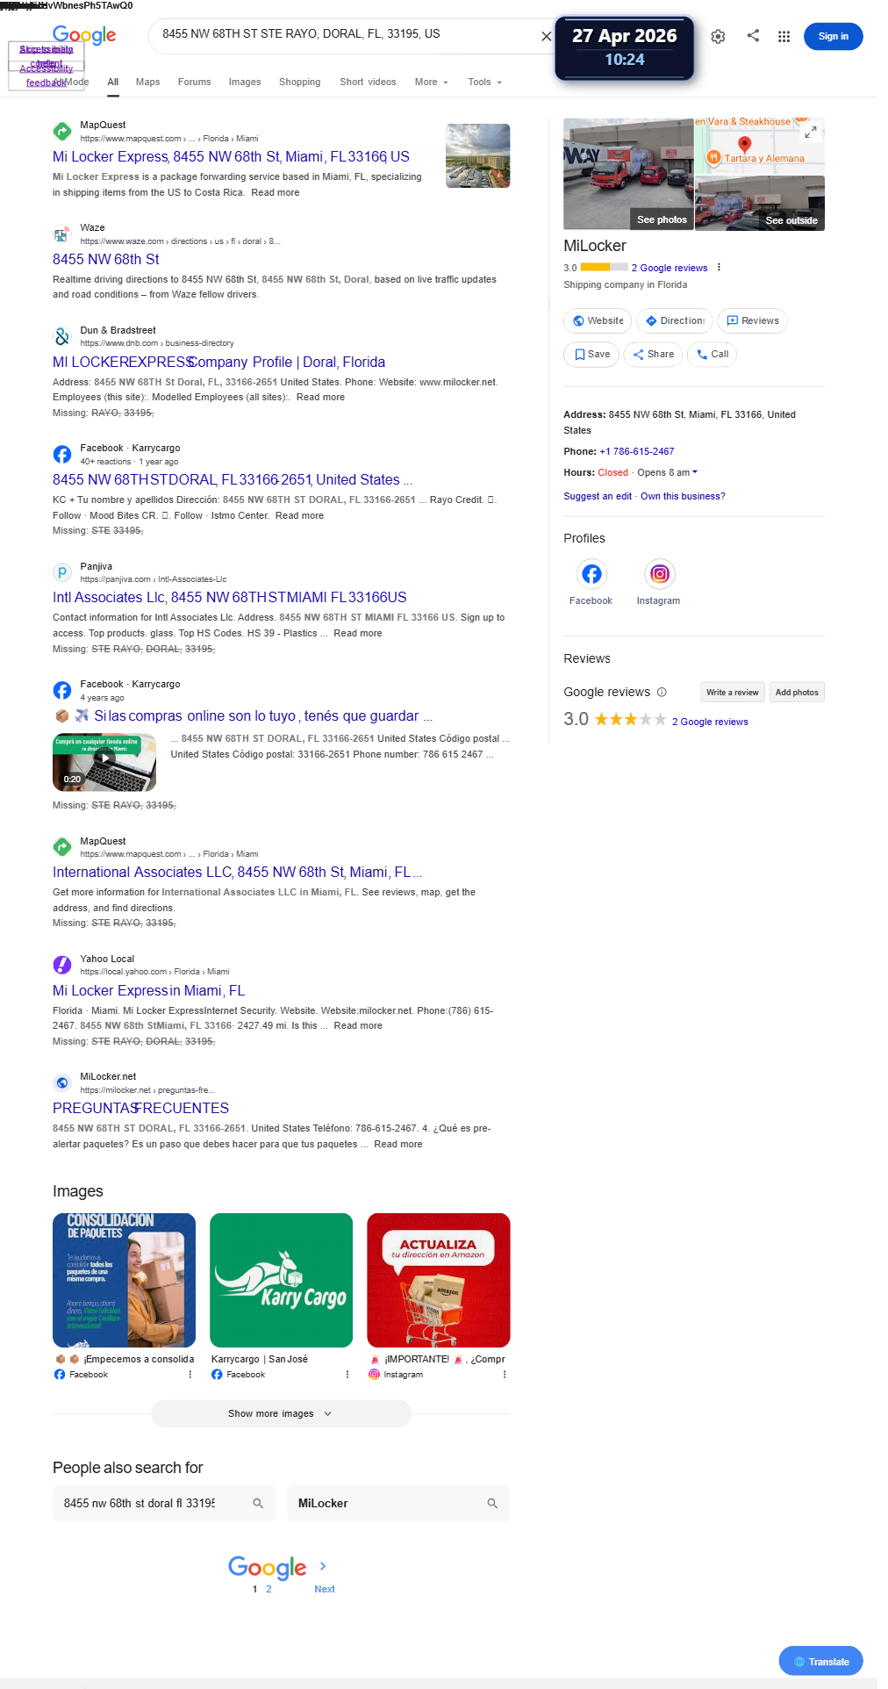Open the Short videos tab
888x1689 pixels.
tap(368, 82)
